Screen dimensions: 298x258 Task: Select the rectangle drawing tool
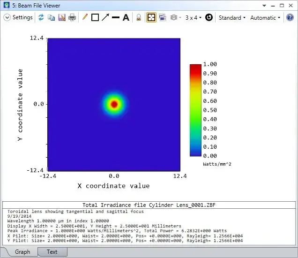pos(95,17)
